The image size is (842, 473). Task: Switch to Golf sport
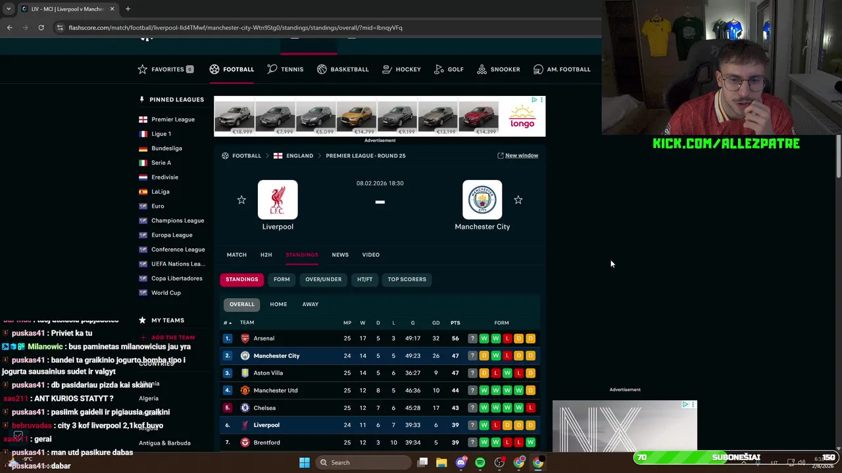[449, 69]
